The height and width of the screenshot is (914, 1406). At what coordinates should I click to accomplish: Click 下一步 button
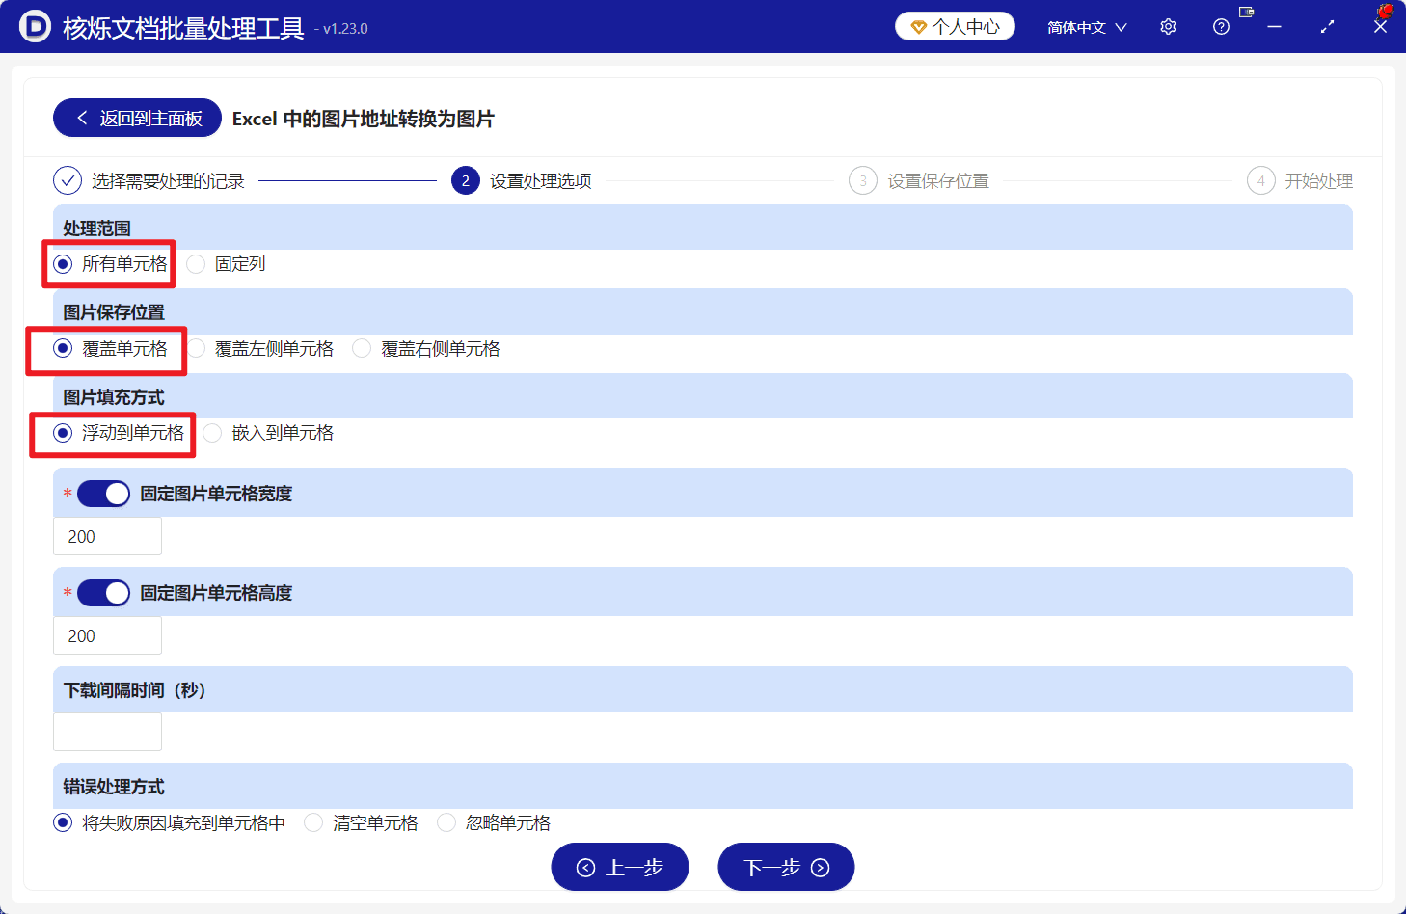pyautogui.click(x=786, y=867)
